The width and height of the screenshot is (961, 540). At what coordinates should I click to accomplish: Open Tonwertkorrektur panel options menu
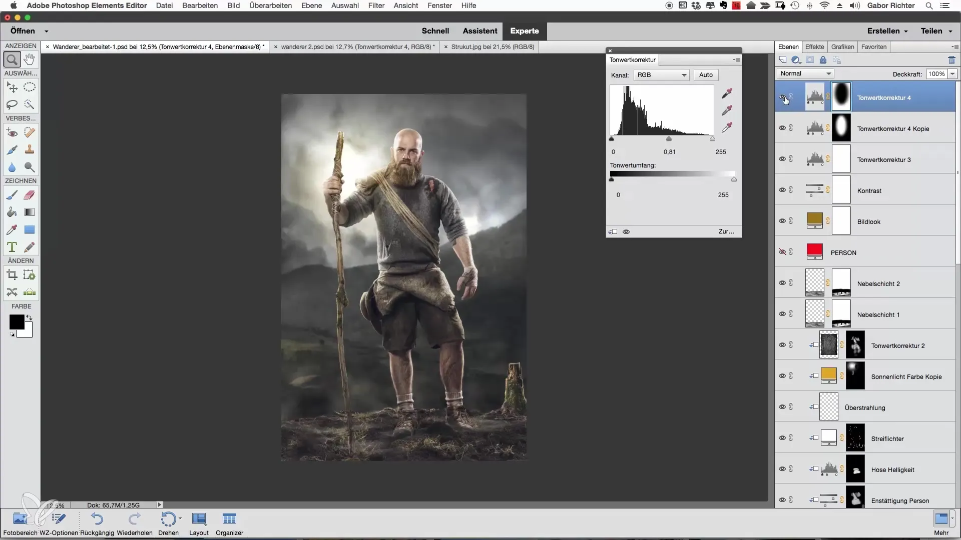pos(736,59)
